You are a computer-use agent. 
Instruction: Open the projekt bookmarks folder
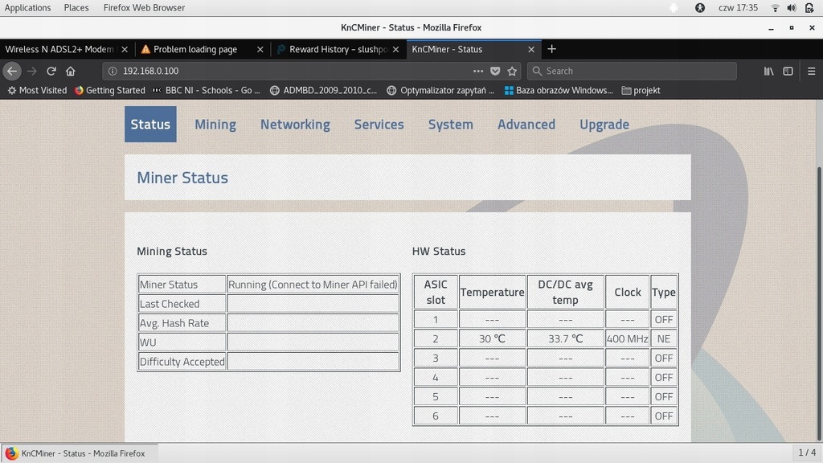click(641, 90)
